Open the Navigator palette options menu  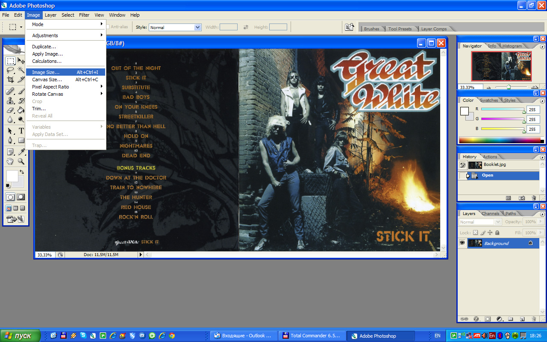click(x=543, y=46)
